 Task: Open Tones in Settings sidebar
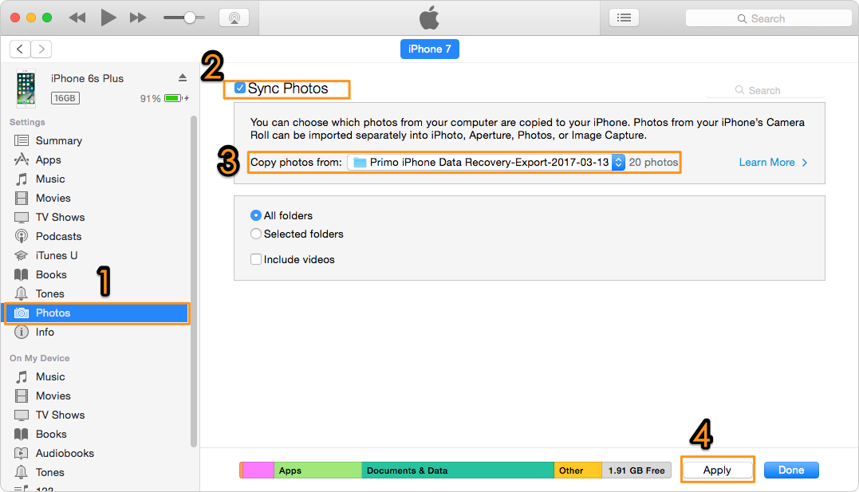(x=50, y=293)
